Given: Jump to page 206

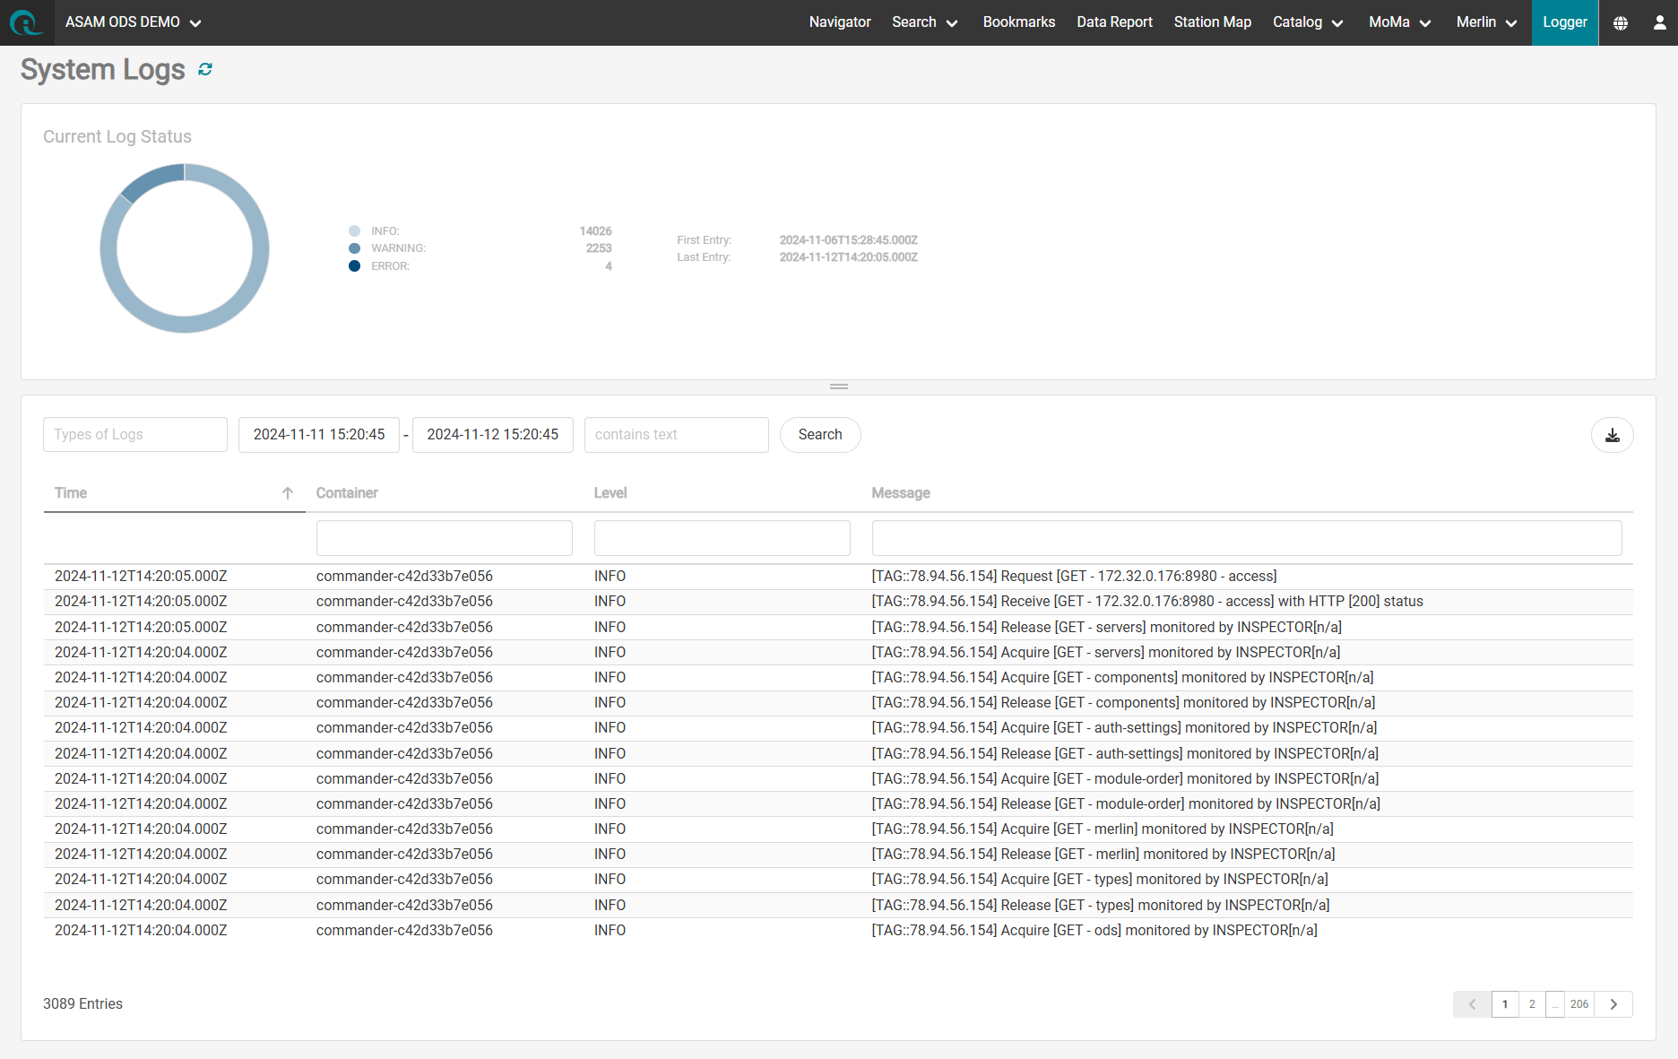Looking at the screenshot, I should [x=1579, y=1004].
